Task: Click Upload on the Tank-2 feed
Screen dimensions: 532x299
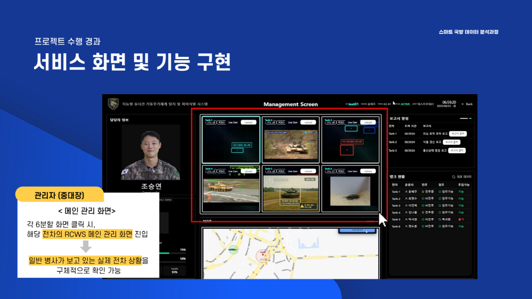Action: pos(308,122)
